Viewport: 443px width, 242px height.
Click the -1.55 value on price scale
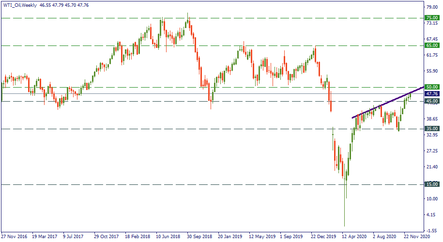point(431,231)
